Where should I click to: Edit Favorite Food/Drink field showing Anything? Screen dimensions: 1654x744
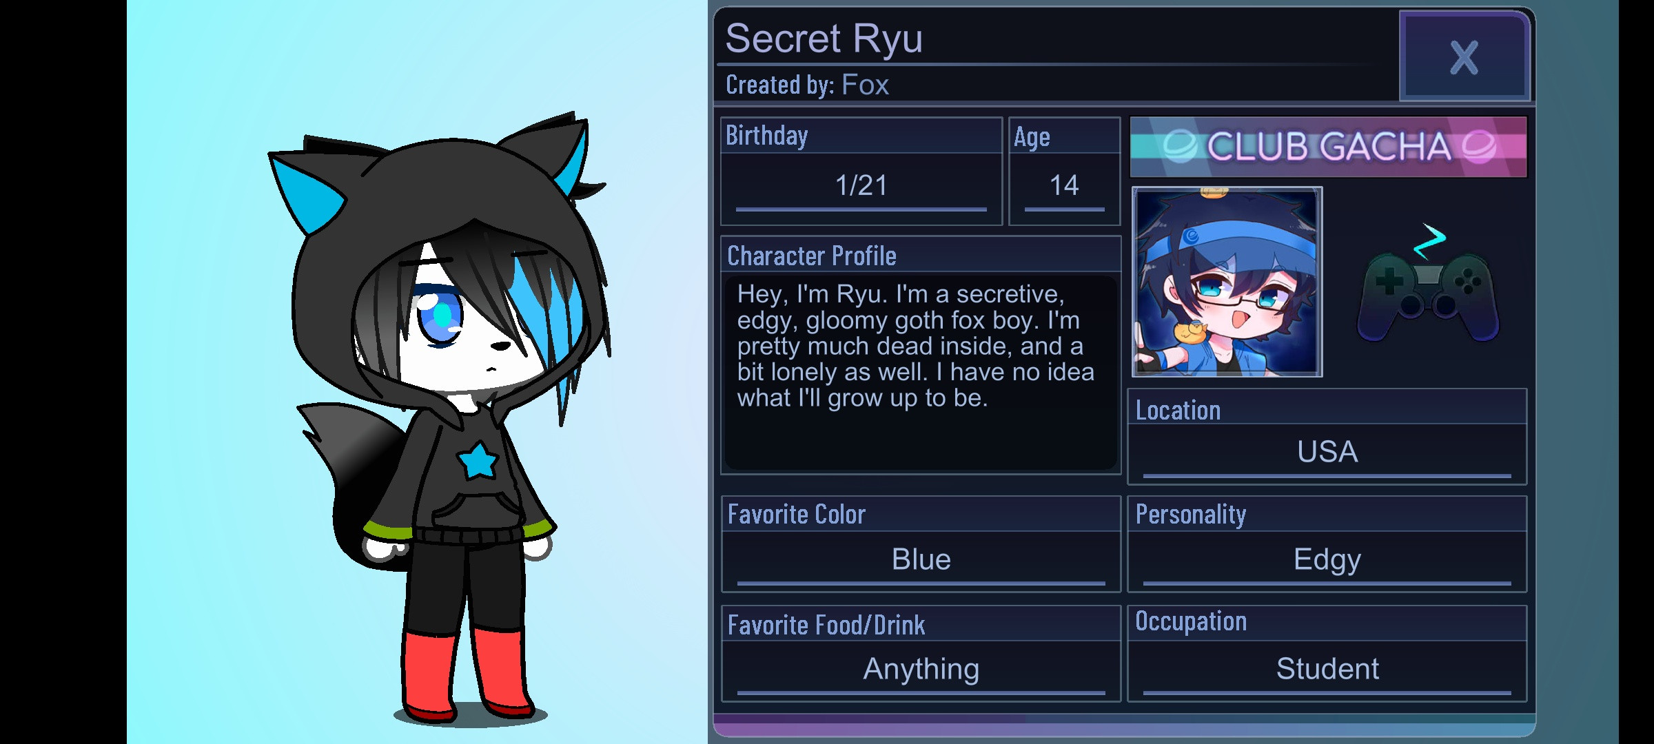point(921,670)
